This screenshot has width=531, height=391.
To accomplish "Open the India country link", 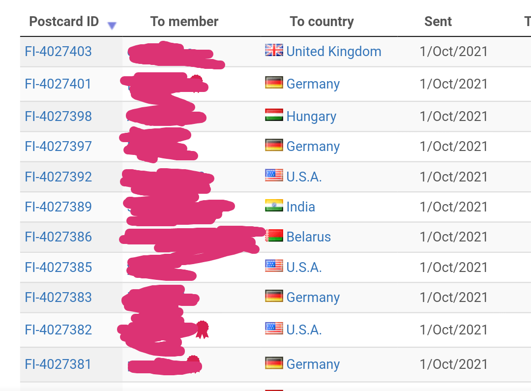I will pyautogui.click(x=301, y=207).
